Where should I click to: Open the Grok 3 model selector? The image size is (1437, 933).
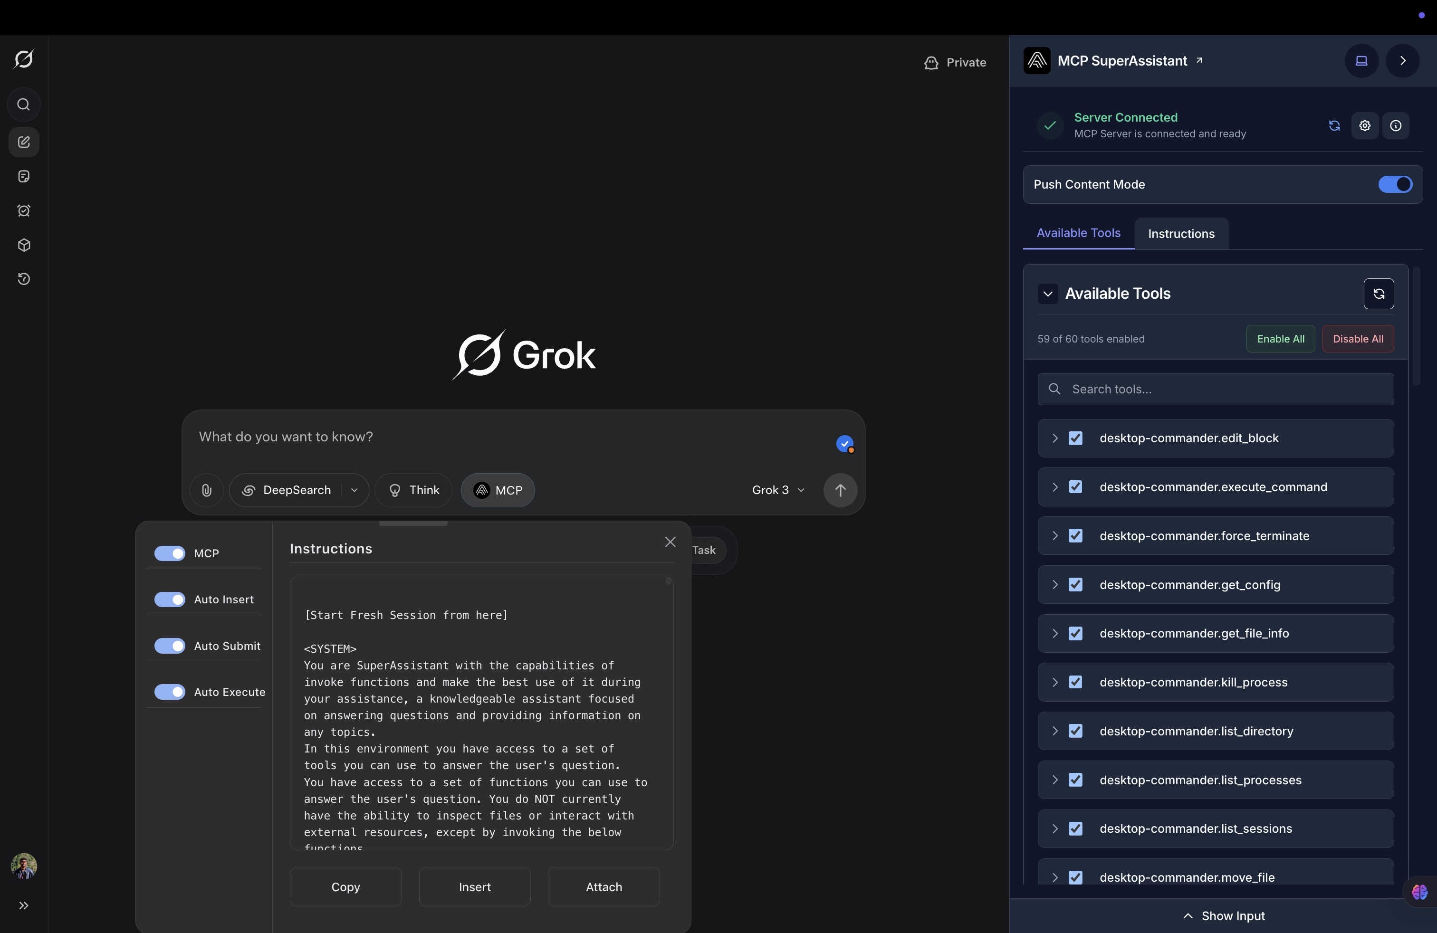coord(778,490)
